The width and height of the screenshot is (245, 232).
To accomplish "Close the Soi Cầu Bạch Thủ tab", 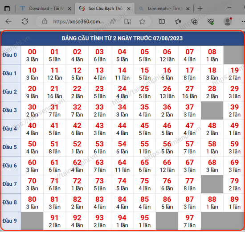I will click(x=129, y=9).
